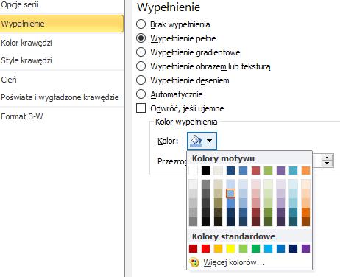Pick olive green theme color in top row
340x277 pixels.
click(269, 170)
